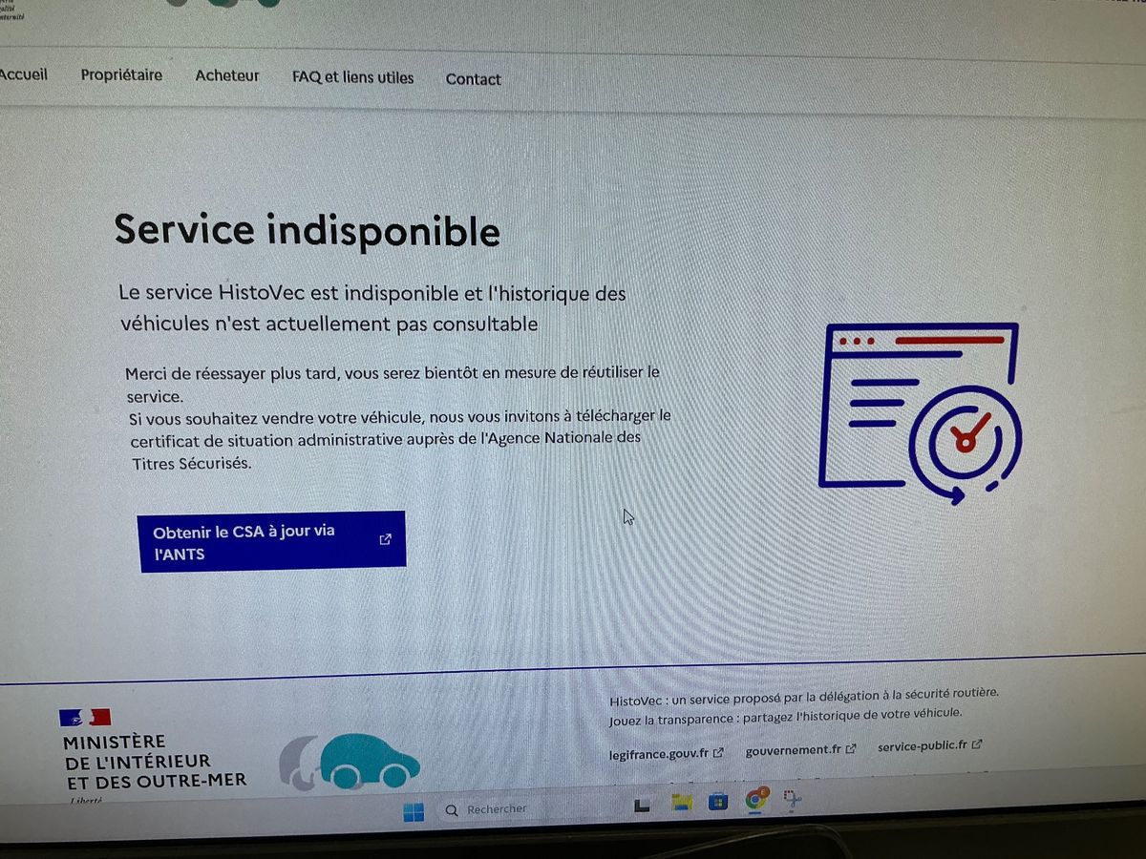Click the Ministère de l'Intérieur logo

(153, 756)
